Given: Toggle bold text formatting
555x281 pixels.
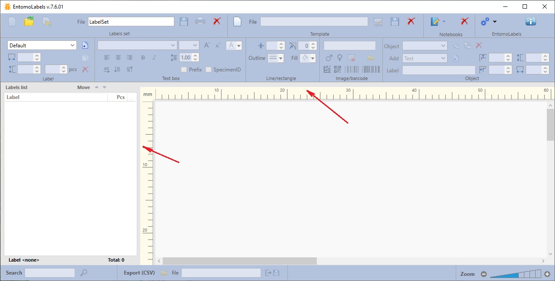Looking at the screenshot, I should 143,58.
